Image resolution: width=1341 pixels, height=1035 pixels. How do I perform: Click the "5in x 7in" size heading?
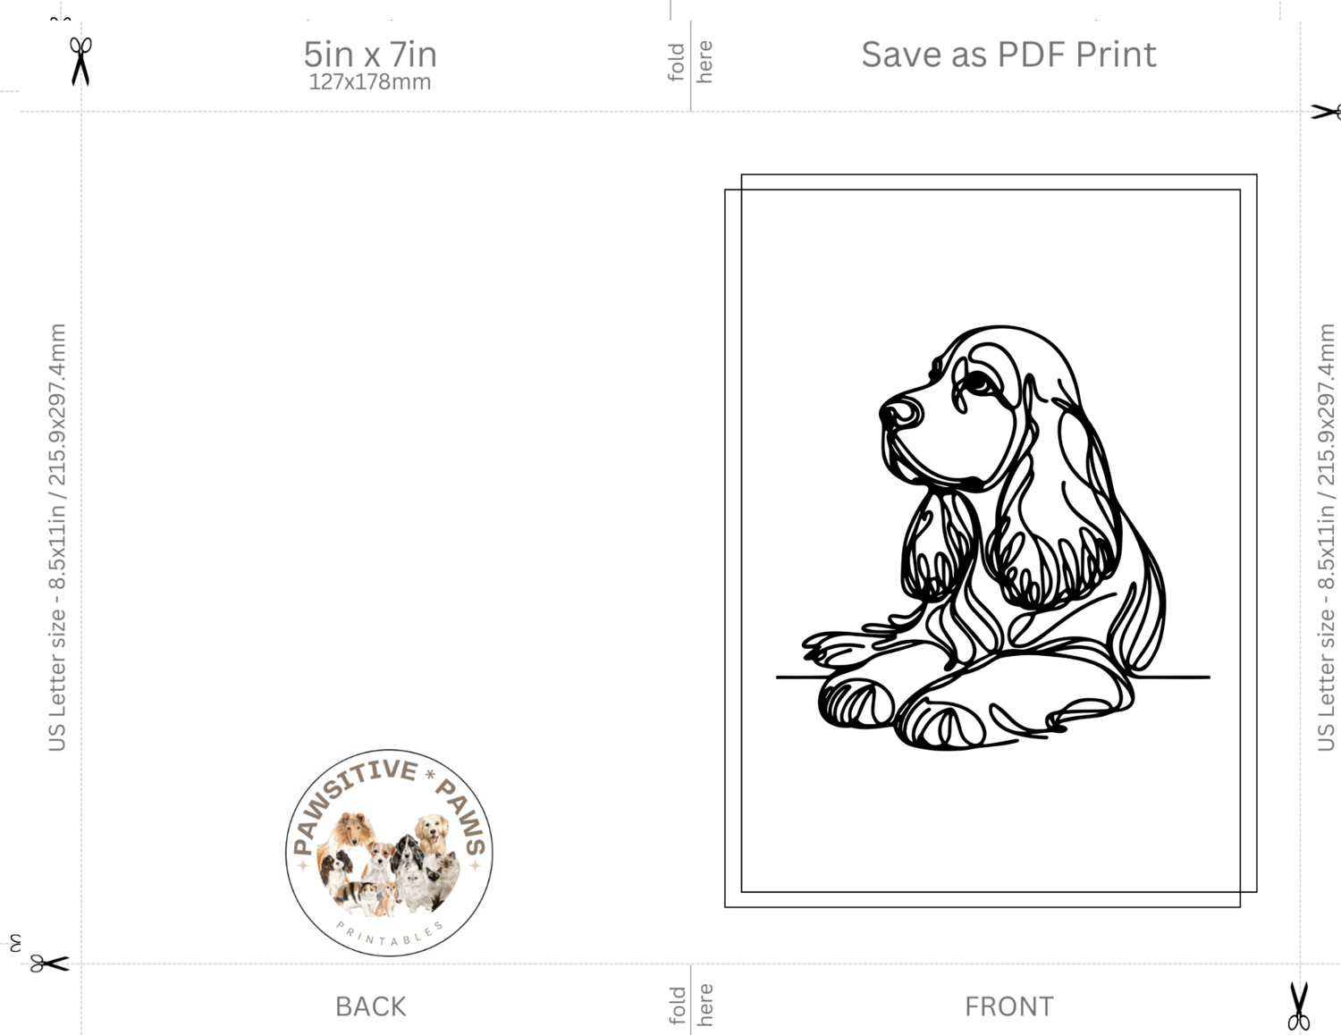370,55
